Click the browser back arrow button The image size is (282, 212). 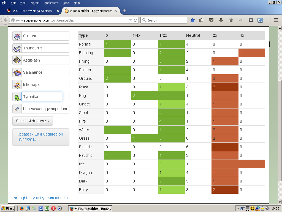pos(6,20)
